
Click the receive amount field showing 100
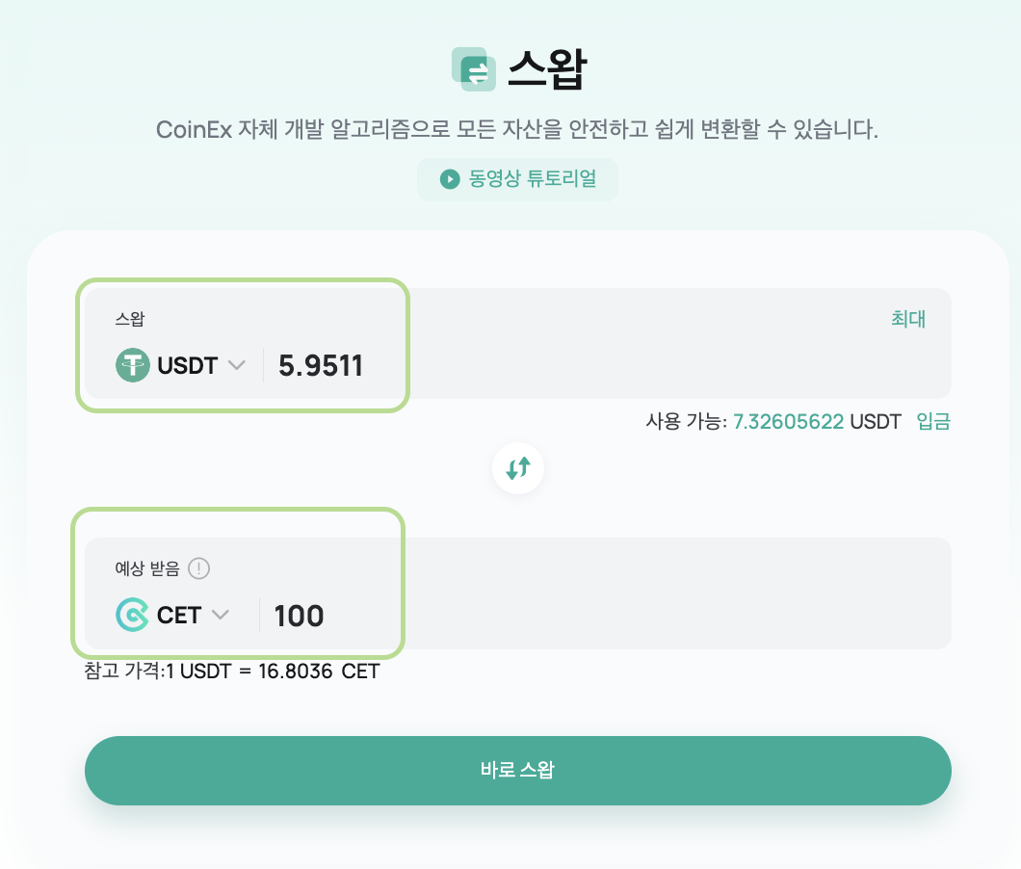pyautogui.click(x=606, y=616)
